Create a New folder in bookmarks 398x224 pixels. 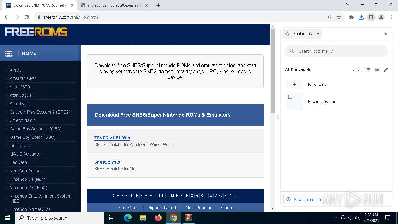click(x=337, y=84)
